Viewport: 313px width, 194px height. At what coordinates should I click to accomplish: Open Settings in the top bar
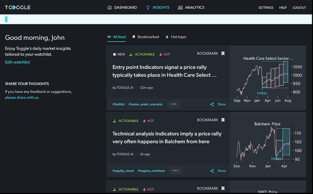coord(266,8)
